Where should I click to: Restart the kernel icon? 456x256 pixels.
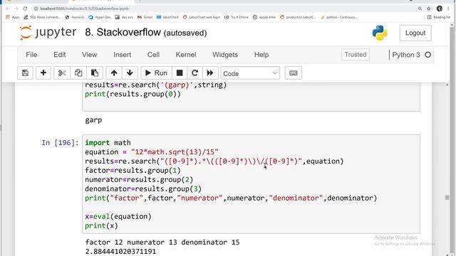[195, 73]
